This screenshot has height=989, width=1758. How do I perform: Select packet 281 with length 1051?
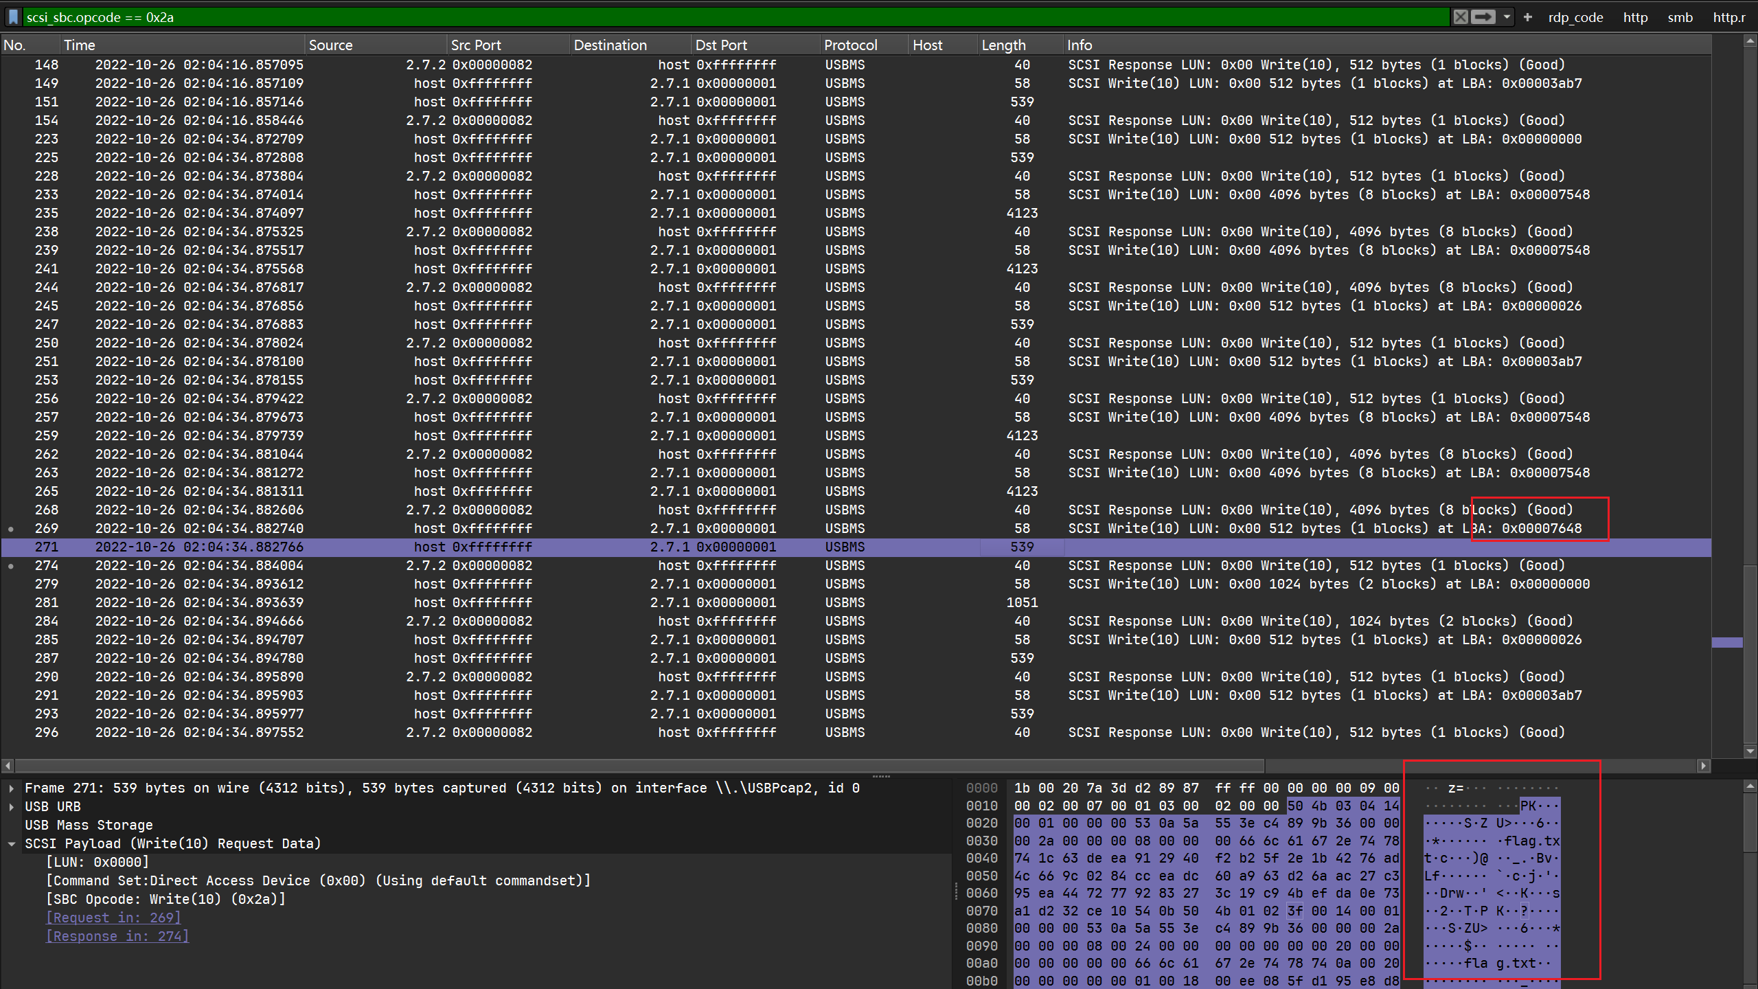click(x=856, y=602)
